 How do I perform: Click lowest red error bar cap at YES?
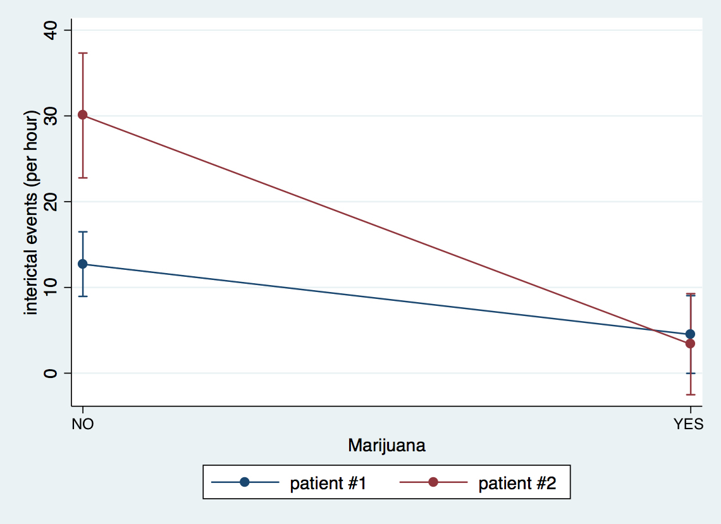(690, 394)
